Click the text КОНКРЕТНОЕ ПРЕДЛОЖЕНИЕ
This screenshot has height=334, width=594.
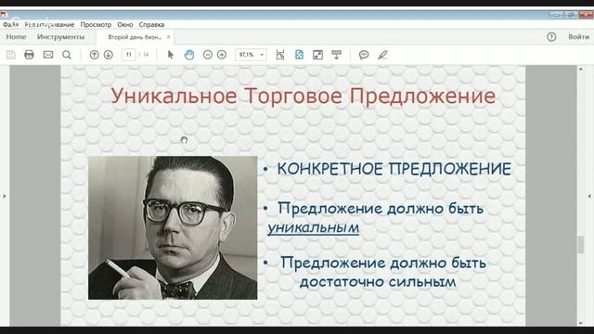394,169
